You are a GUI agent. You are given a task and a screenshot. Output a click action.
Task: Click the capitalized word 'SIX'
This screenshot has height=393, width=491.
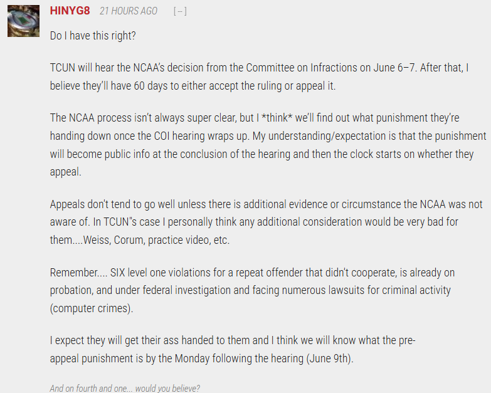click(x=118, y=273)
